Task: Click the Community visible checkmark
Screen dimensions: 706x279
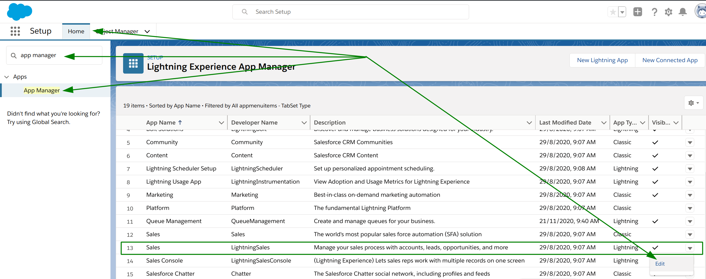Action: click(655, 142)
